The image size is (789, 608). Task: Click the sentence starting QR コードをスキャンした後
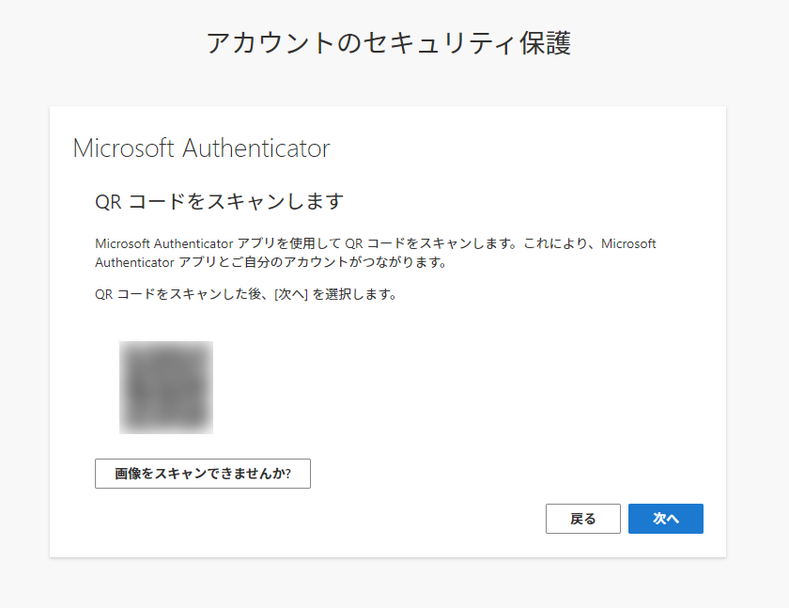(246, 294)
